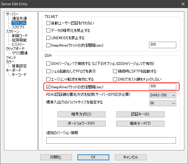
Task: Open the キーコード tree entry
Action: click(x=19, y=75)
